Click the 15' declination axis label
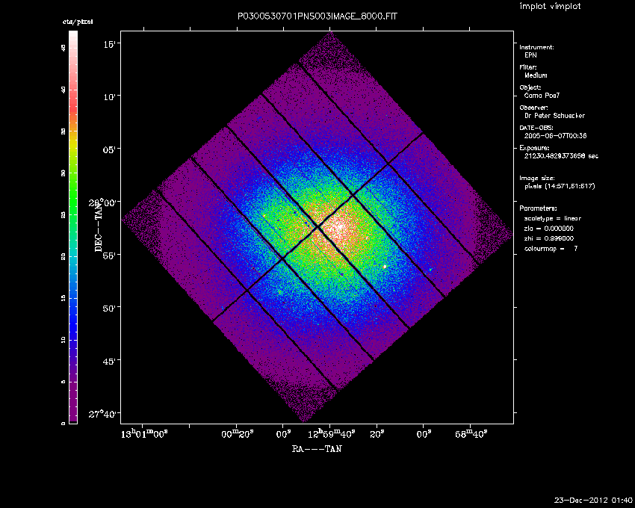 coord(109,44)
